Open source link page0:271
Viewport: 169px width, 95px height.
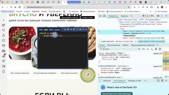click(x=158, y=66)
